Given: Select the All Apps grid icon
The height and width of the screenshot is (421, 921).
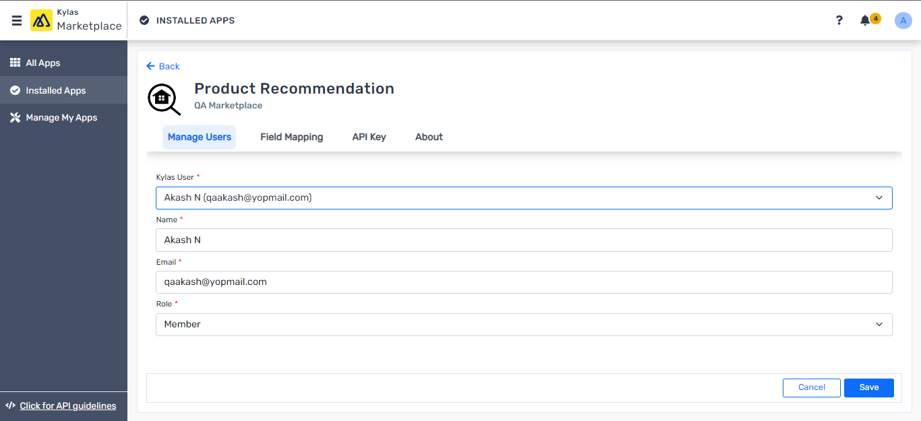Looking at the screenshot, I should click(x=15, y=63).
